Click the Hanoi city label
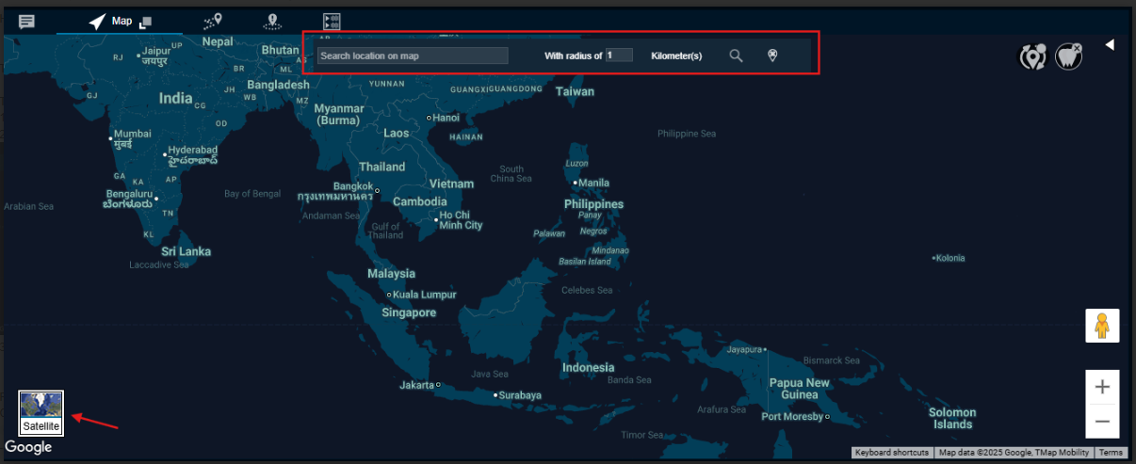Viewport: 1136px width, 464px height. tap(446, 118)
